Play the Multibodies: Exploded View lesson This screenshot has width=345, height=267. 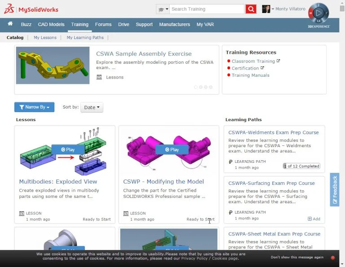(x=67, y=149)
